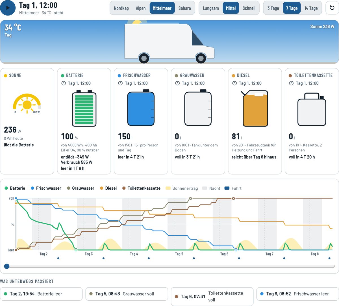Choose the 14 Tage duration
Image resolution: width=339 pixels, height=306 pixels.
pyautogui.click(x=311, y=8)
